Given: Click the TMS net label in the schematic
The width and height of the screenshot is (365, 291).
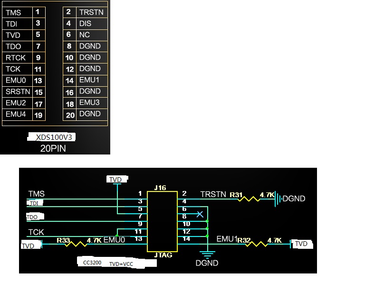Looking at the screenshot, I should [36, 194].
